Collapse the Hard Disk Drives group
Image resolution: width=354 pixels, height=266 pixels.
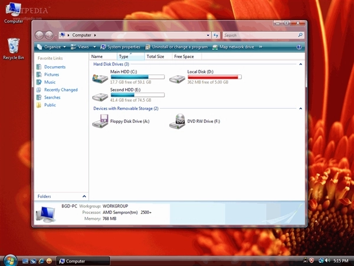point(300,64)
